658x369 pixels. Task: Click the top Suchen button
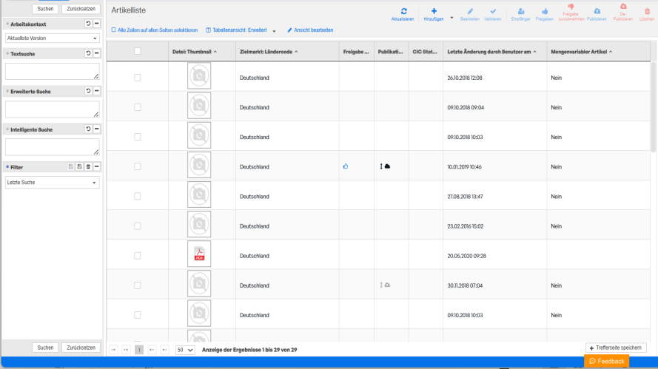coord(45,9)
